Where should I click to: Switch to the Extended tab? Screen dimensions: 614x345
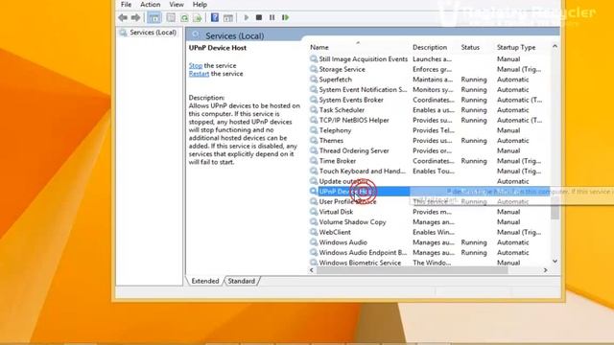tap(205, 281)
